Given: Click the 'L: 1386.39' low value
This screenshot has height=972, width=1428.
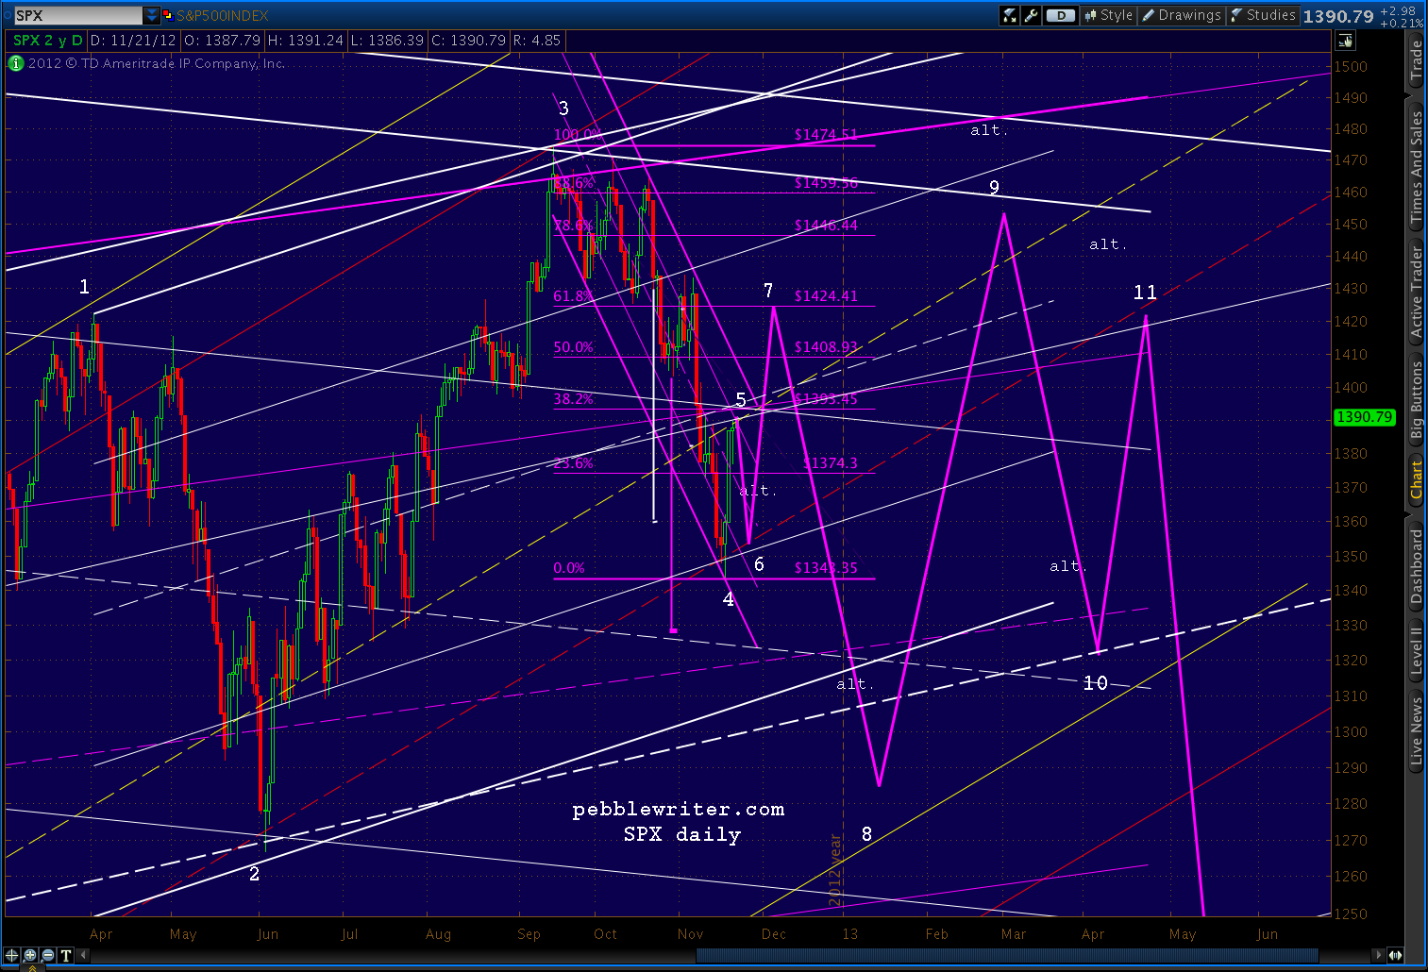Looking at the screenshot, I should click(387, 41).
